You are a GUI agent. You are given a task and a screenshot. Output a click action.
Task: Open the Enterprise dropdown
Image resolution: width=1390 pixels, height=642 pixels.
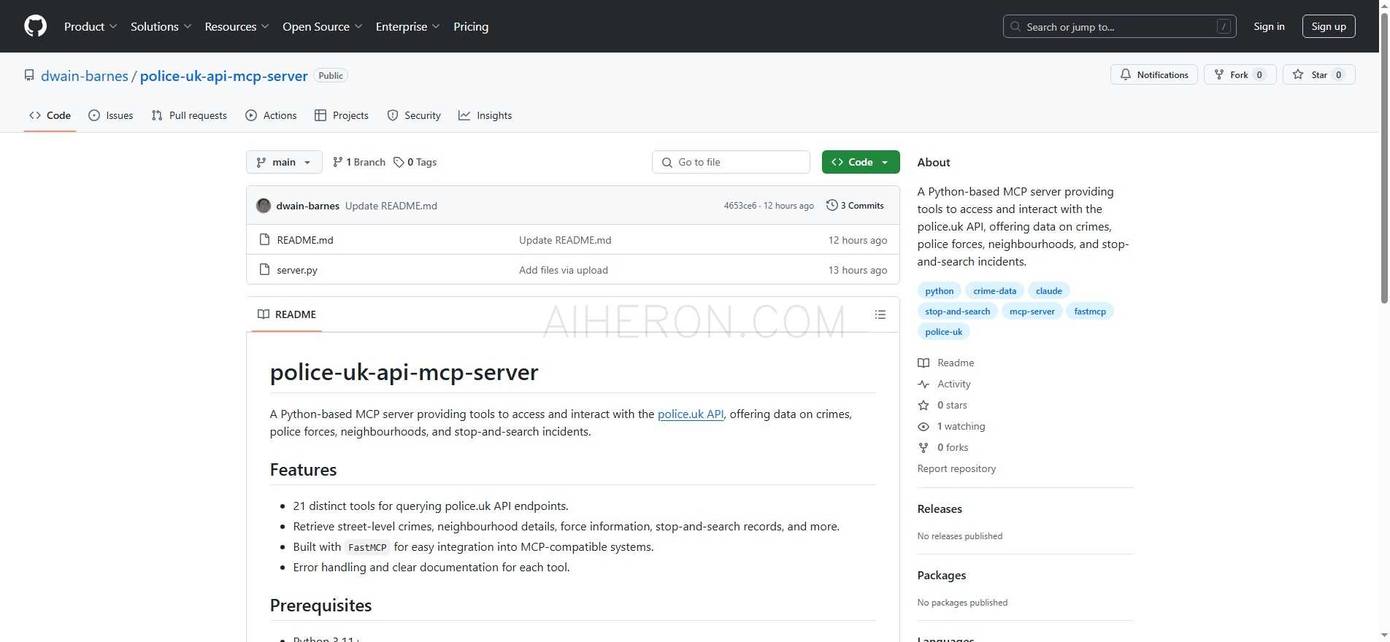408,26
